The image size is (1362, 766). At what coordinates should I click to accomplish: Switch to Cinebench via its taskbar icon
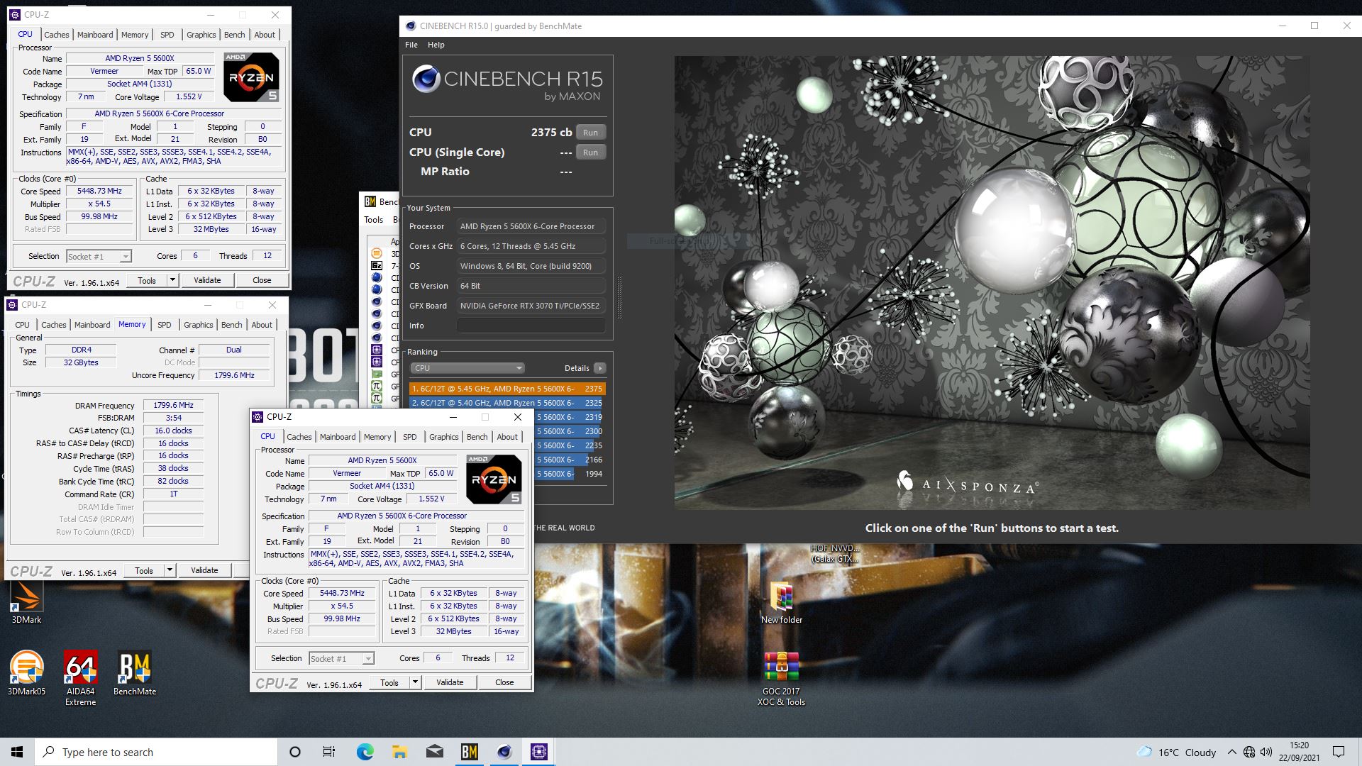pos(504,752)
